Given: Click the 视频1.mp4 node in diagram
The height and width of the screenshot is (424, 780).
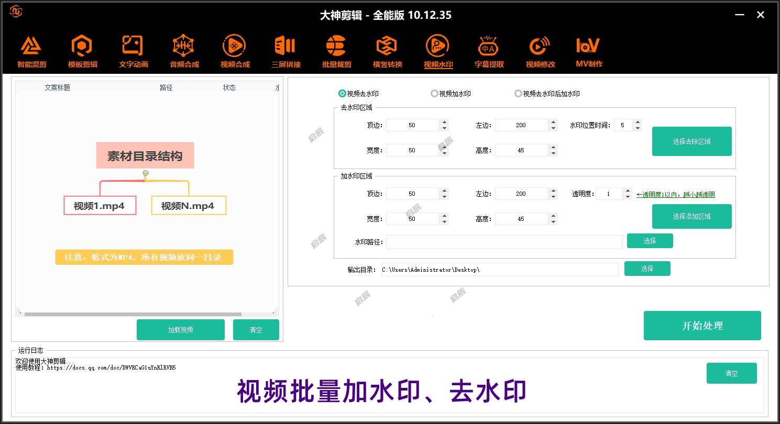Looking at the screenshot, I should (100, 206).
